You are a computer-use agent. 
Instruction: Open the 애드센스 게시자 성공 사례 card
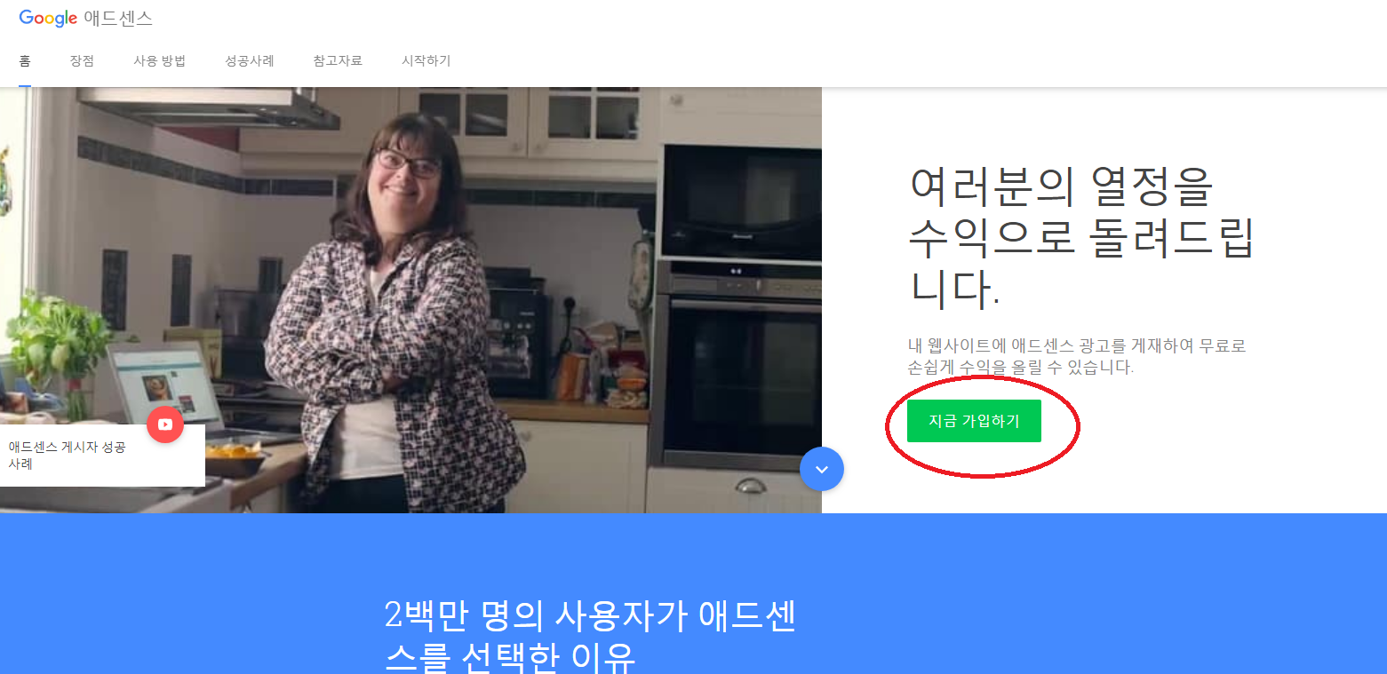[x=102, y=456]
